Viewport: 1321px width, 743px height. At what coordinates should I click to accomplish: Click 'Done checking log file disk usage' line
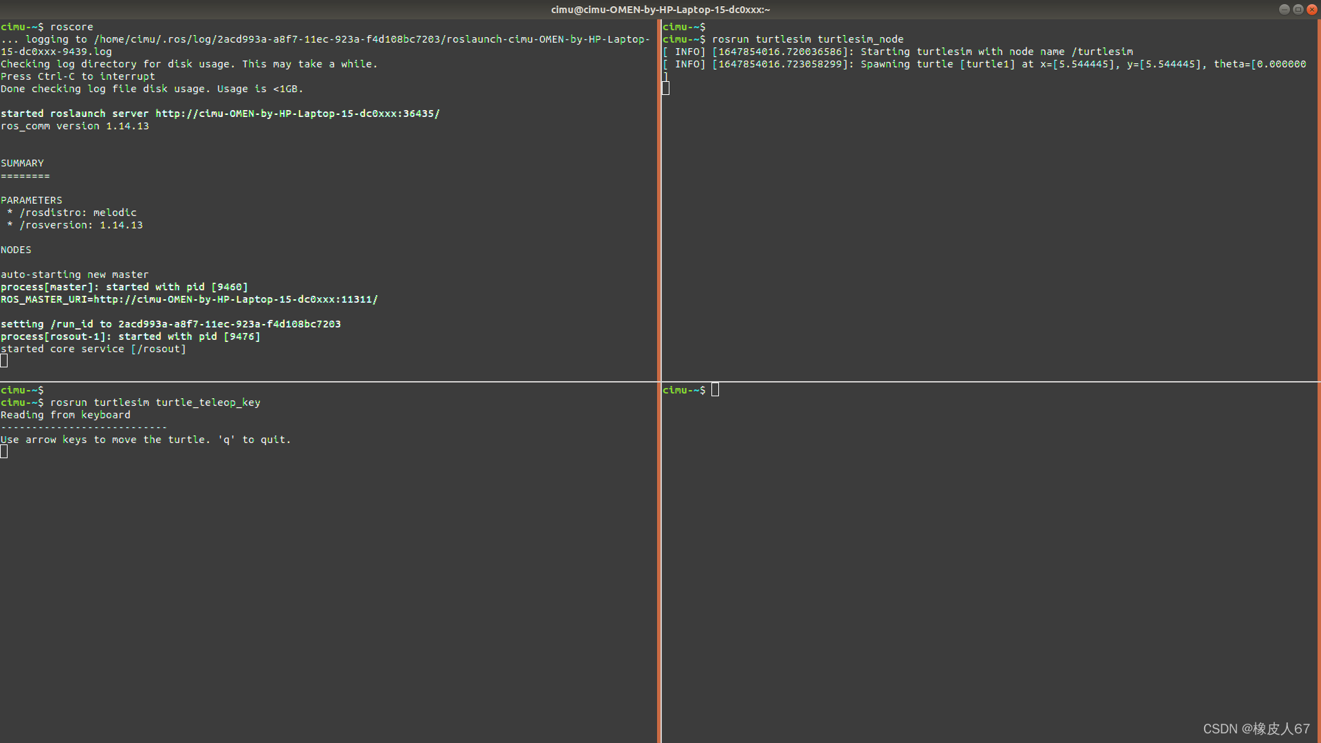(151, 89)
